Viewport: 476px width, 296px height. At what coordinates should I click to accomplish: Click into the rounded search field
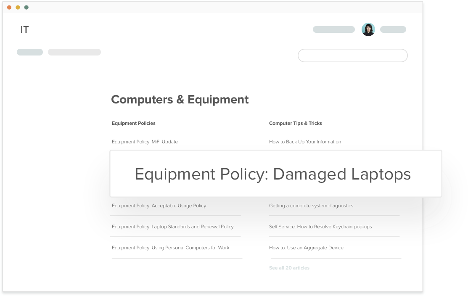353,55
